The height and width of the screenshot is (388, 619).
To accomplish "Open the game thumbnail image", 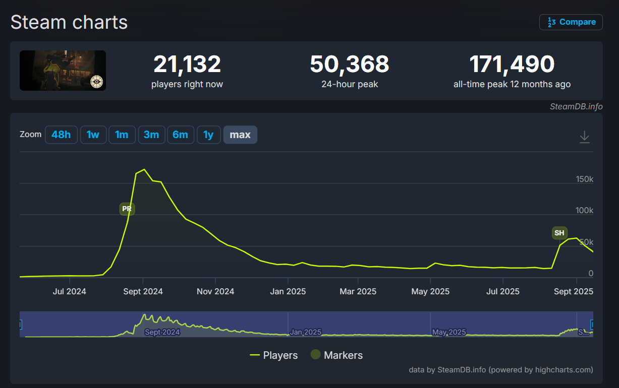I will pos(63,71).
